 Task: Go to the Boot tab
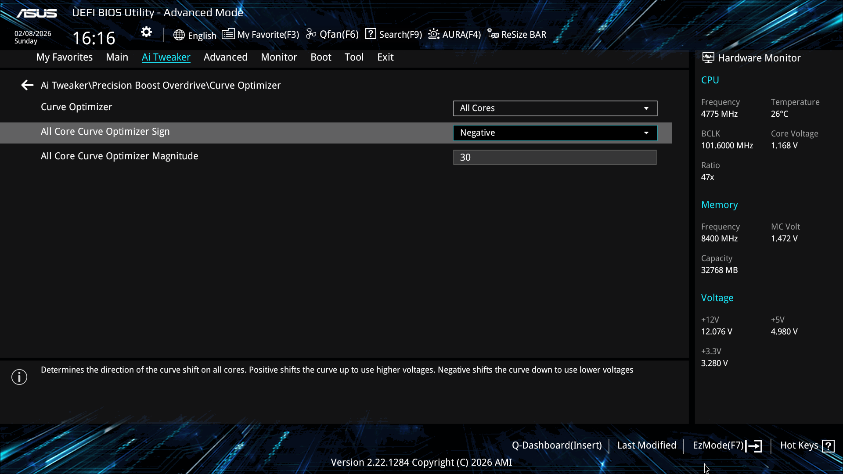pyautogui.click(x=321, y=57)
